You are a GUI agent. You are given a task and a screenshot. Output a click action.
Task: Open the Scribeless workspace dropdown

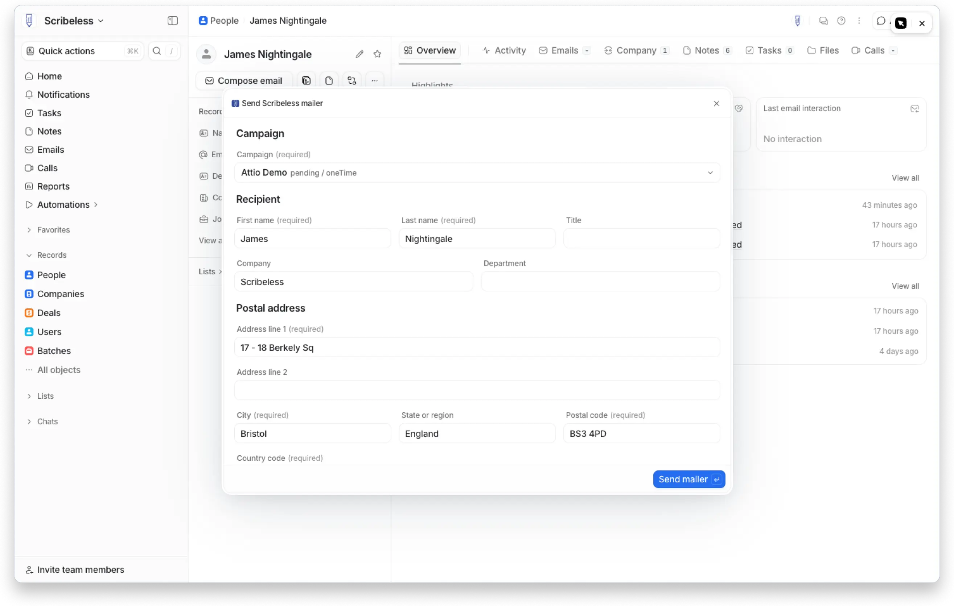pos(74,21)
